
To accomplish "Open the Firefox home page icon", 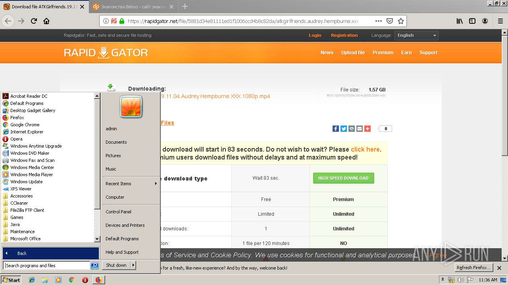I will [x=46, y=21].
